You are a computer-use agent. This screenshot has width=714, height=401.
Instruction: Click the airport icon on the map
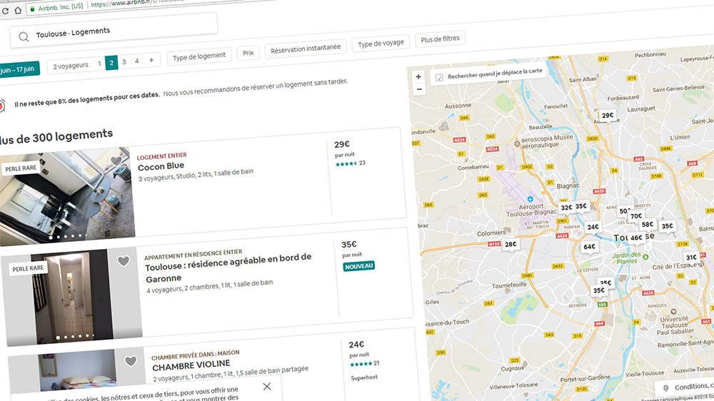[x=530, y=199]
